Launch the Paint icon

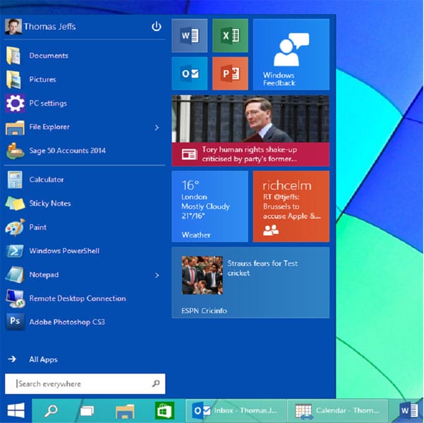coord(15,227)
